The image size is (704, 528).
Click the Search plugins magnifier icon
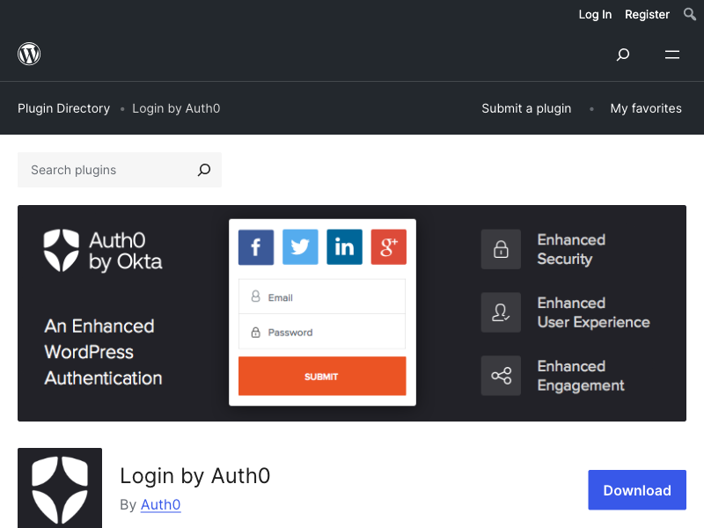tap(204, 170)
